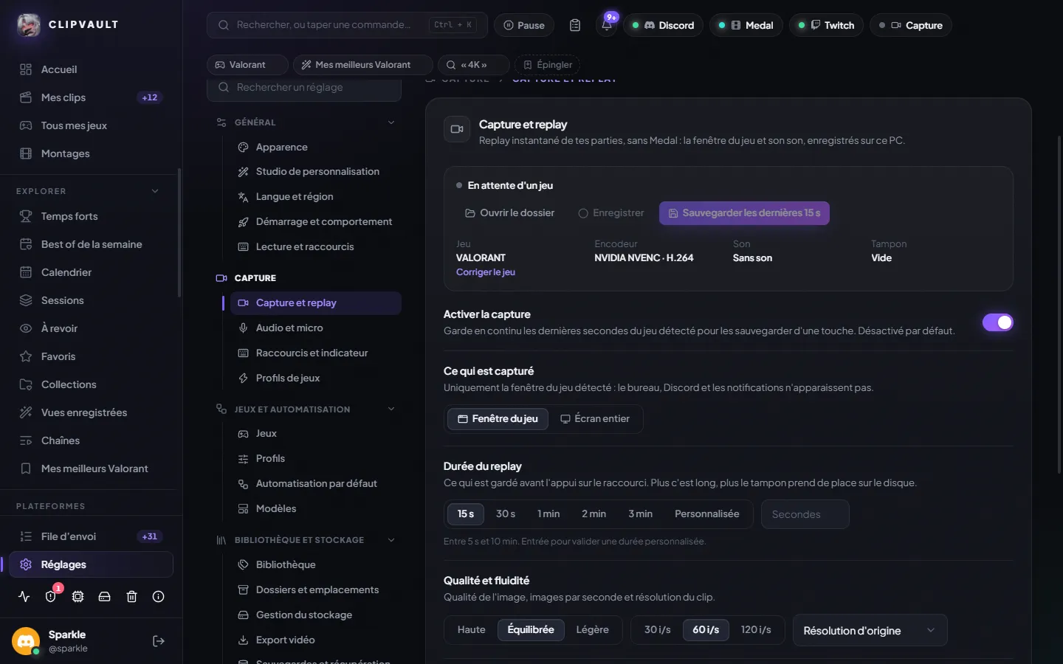Click the trash icon in bottom sidebar

[x=131, y=597]
